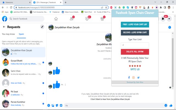Image resolution: width=176 pixels, height=110 pixels.
Task: Click Zaryabkhan profile picture in chat header
Action: click(51, 28)
